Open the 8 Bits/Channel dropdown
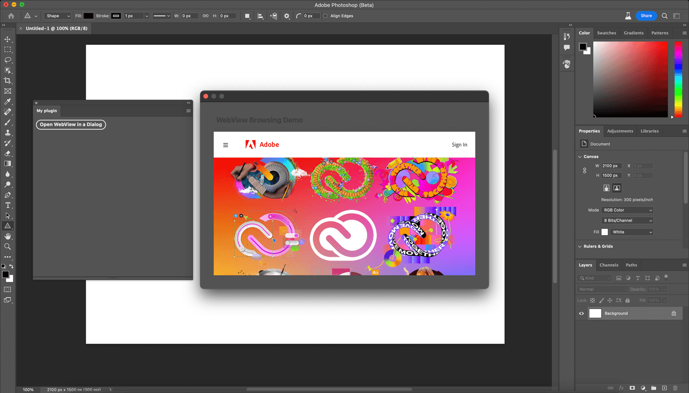689x393 pixels. point(628,220)
